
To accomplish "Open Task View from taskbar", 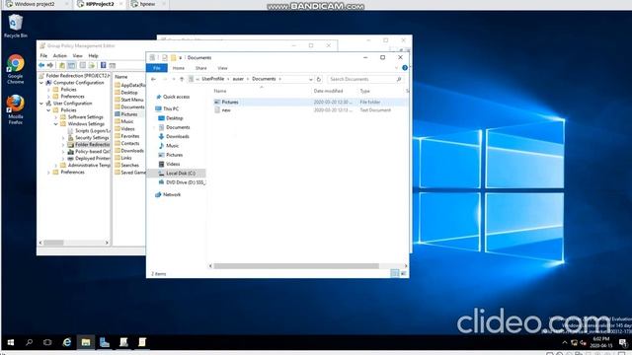I will [x=47, y=342].
